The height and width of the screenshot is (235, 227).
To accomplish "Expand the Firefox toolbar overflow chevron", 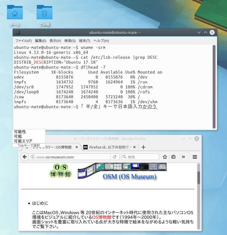I will pos(183,157).
